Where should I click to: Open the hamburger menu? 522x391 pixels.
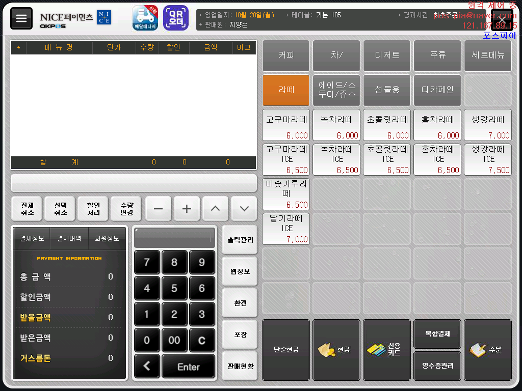(x=21, y=18)
